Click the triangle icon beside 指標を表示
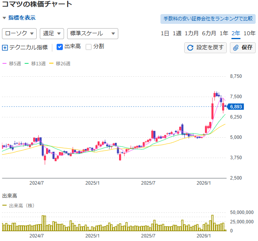The width and height of the screenshot is (258, 241). pyautogui.click(x=4, y=18)
